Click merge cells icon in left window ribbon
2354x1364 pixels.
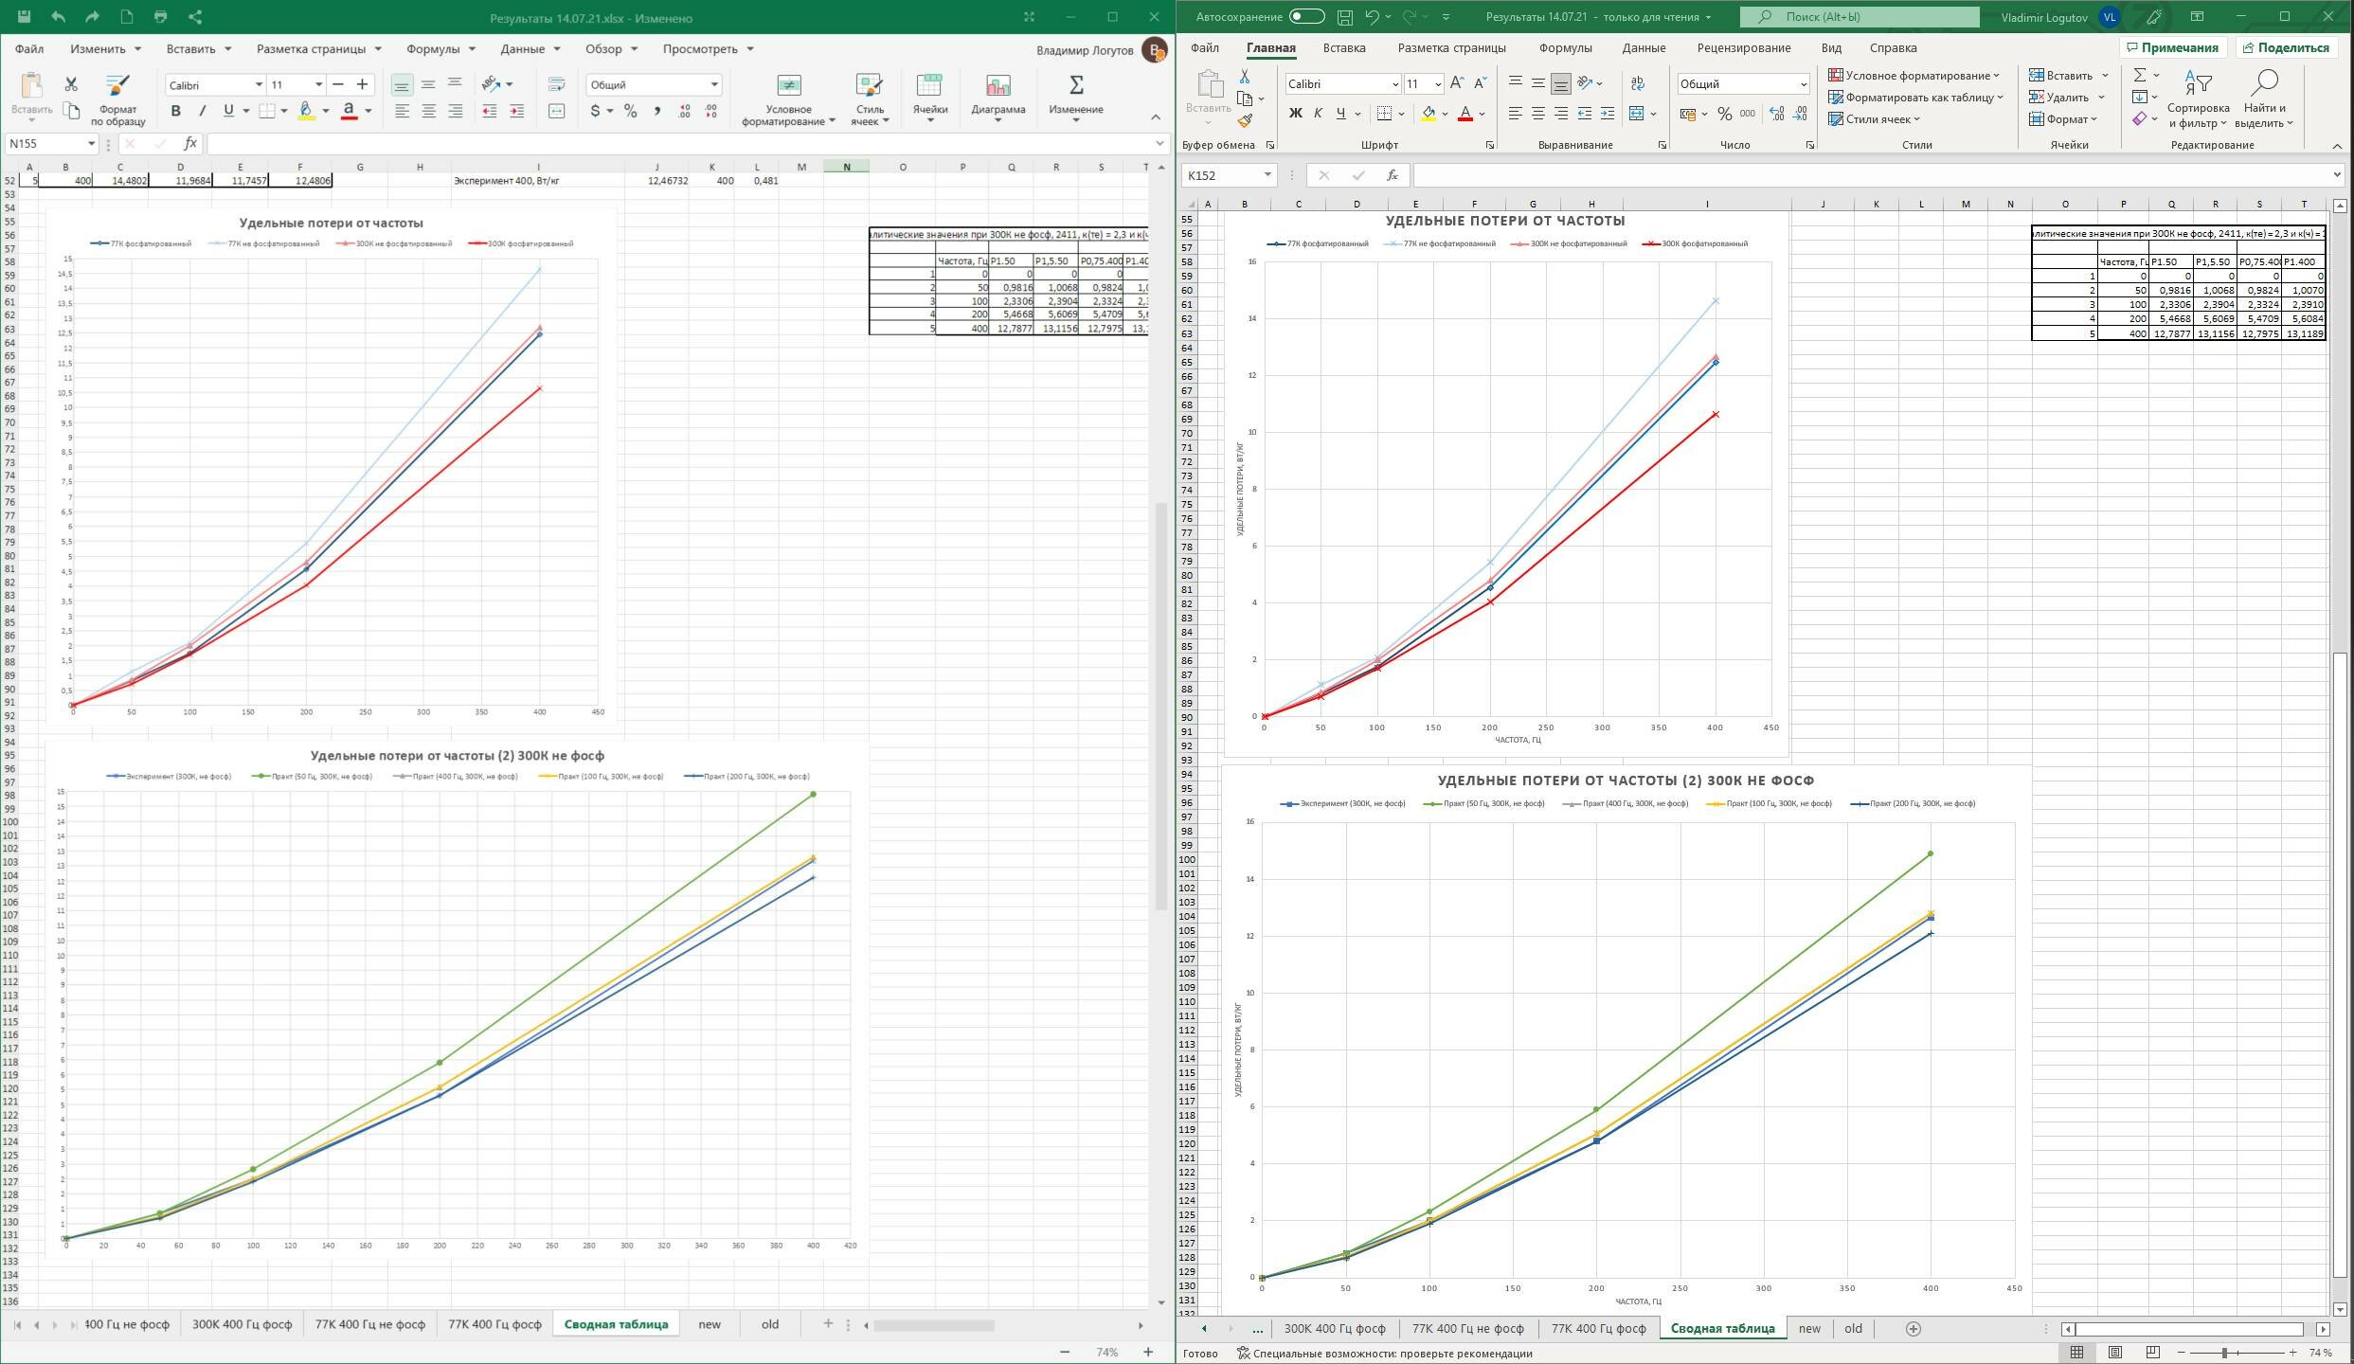(557, 111)
